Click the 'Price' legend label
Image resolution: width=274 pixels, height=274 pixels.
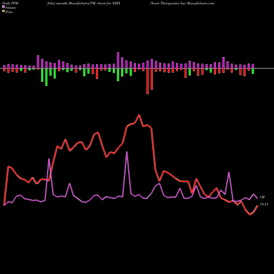point(9,12)
